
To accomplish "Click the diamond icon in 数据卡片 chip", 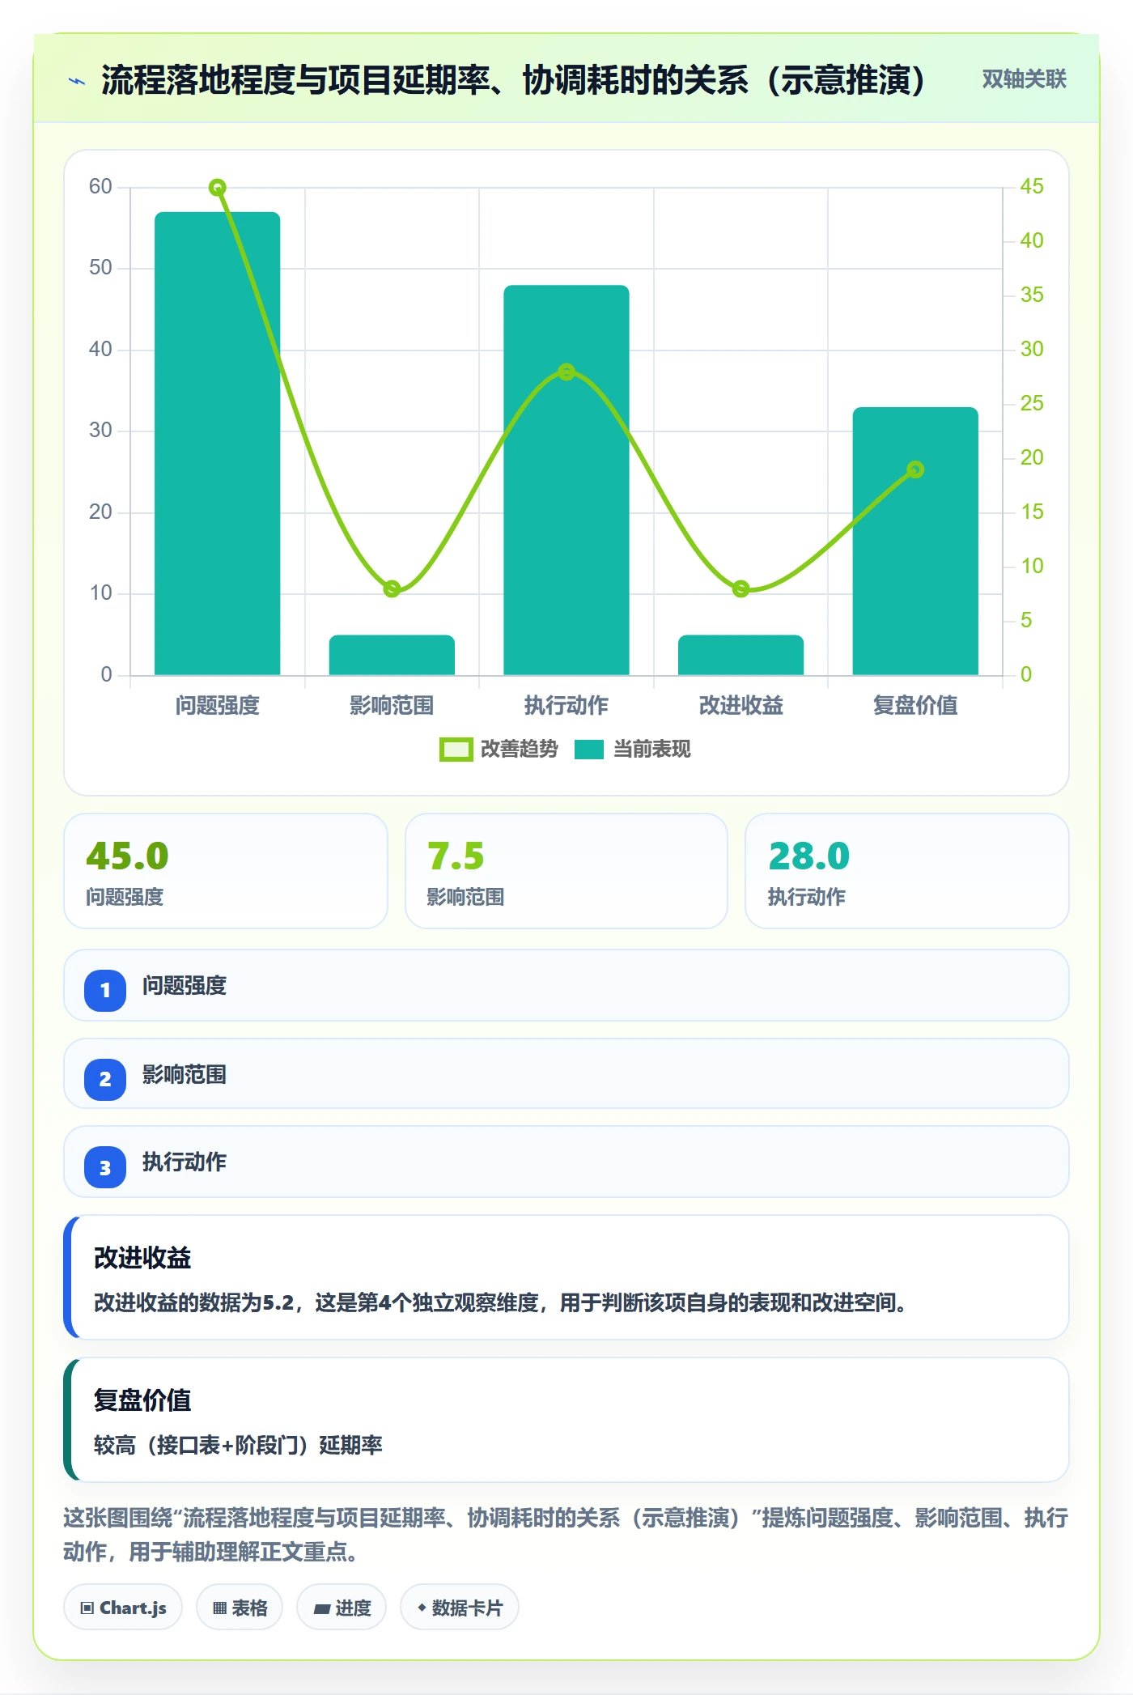I will (x=422, y=1608).
